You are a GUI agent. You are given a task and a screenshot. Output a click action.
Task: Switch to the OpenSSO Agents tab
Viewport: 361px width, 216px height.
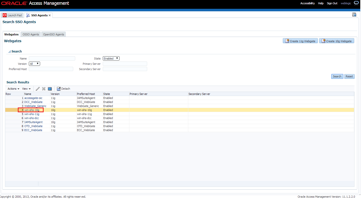coord(54,34)
